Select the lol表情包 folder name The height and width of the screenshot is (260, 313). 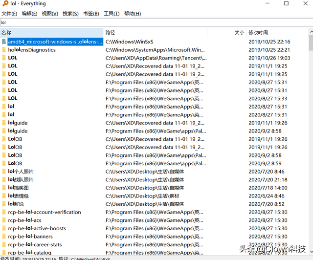click(x=18, y=196)
